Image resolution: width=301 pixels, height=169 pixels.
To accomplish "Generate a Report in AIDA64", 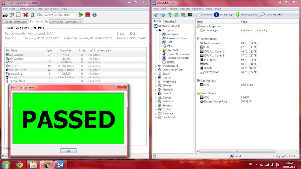I will 205,15.
